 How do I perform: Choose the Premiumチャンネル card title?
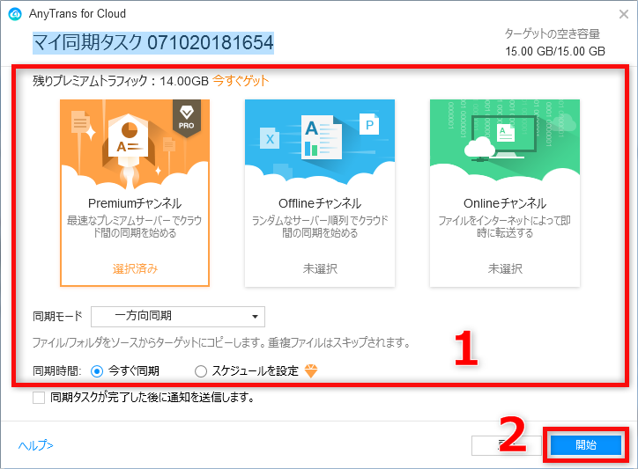[x=135, y=203]
